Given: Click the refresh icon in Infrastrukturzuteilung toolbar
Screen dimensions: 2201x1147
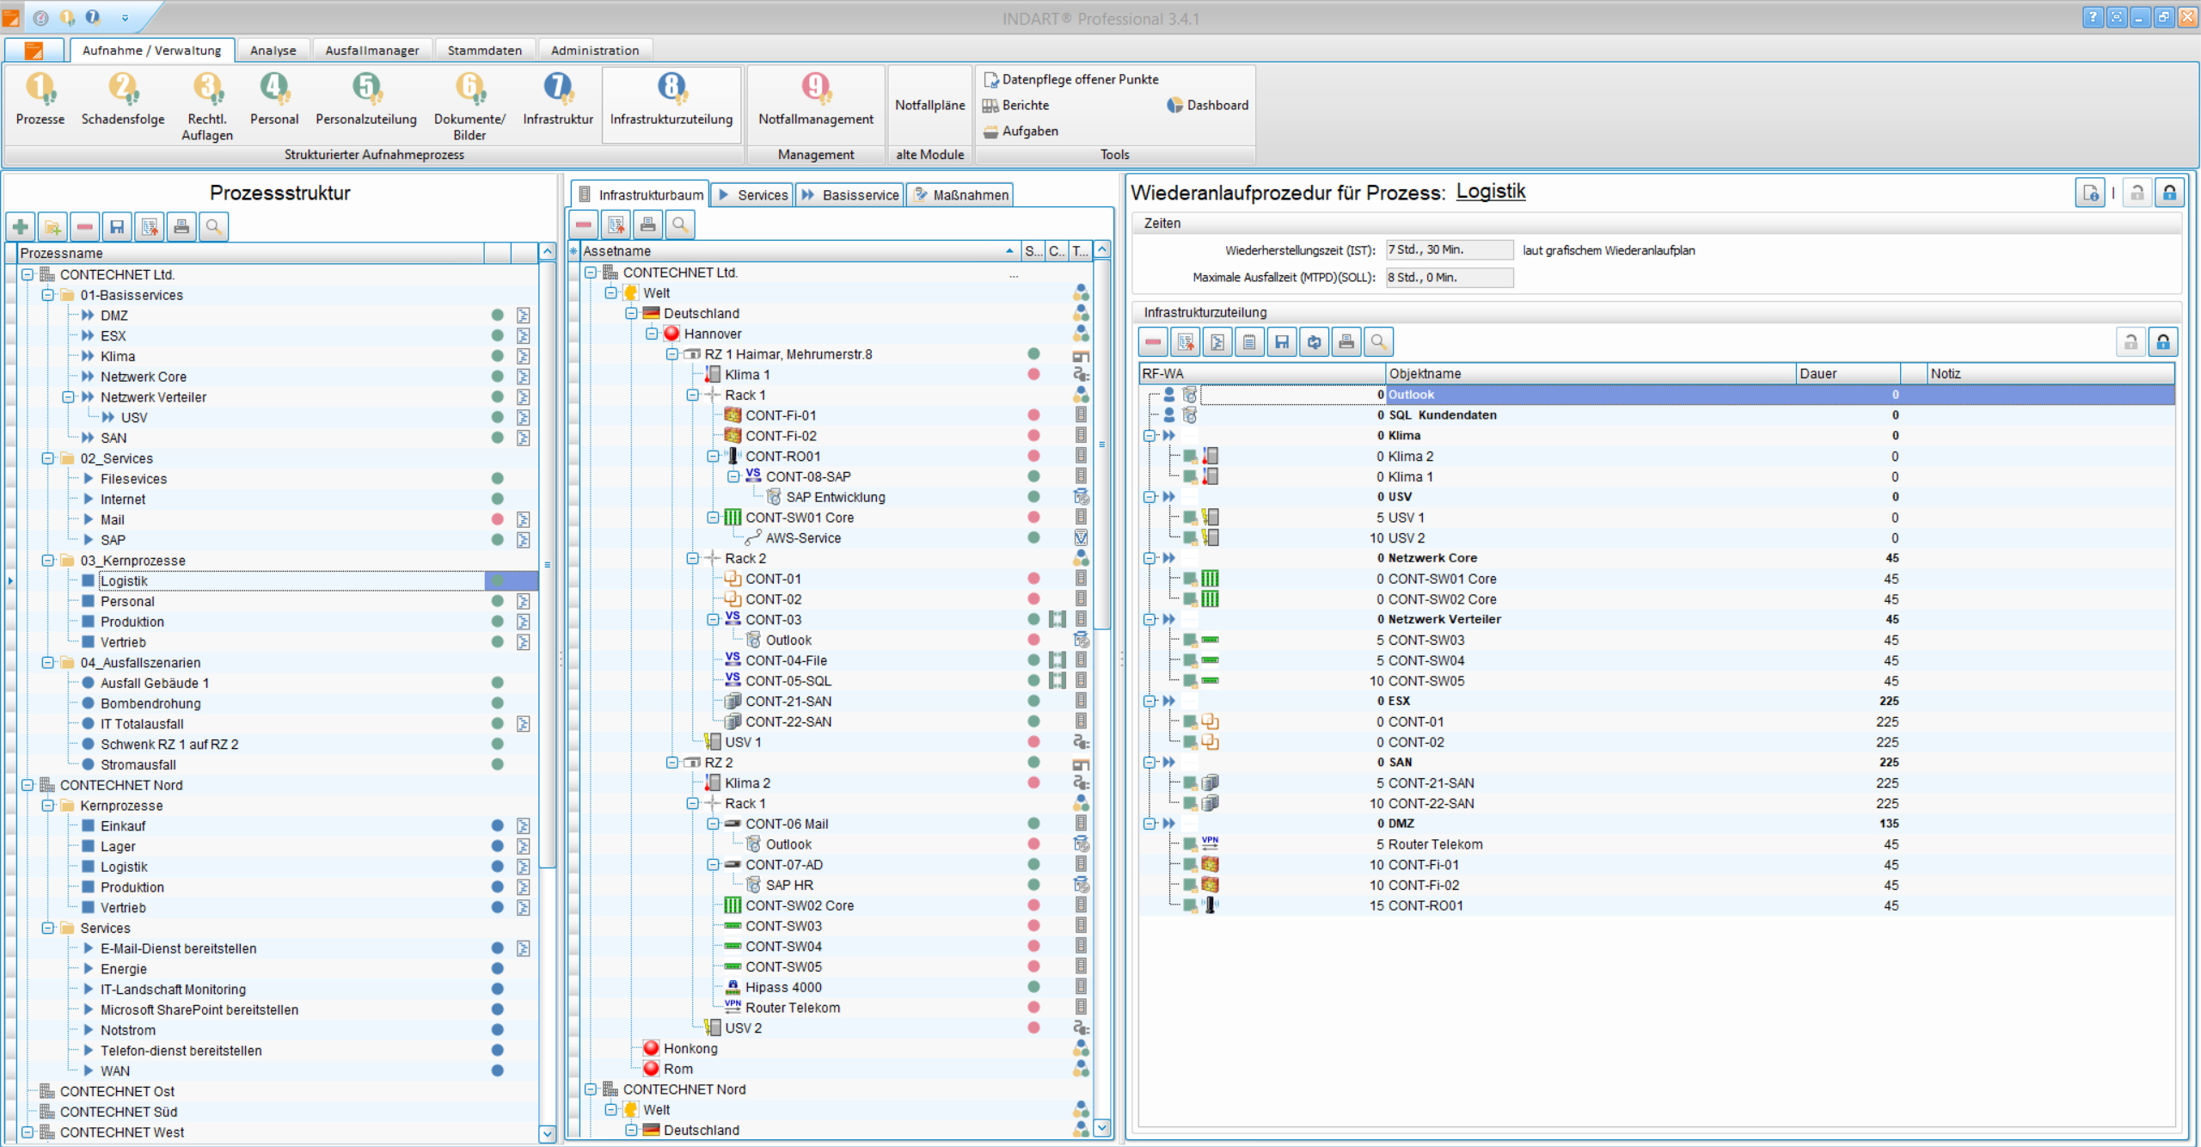Looking at the screenshot, I should (x=1314, y=342).
